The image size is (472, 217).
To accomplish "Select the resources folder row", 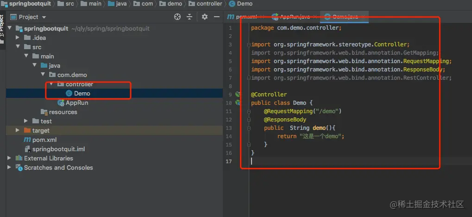I will 114,112.
